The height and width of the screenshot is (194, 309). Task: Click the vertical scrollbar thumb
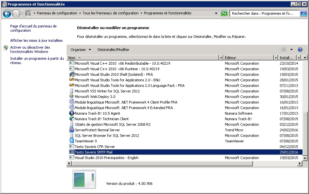[305, 134]
